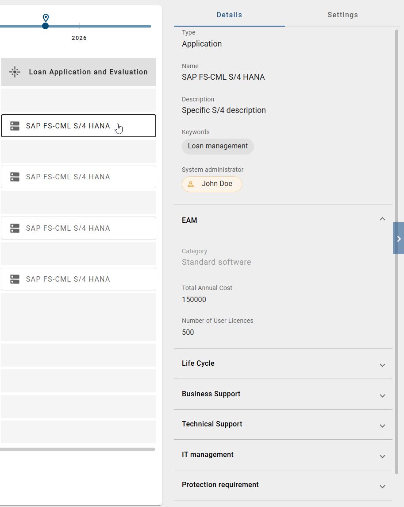Click the Technical Support section title

212,424
